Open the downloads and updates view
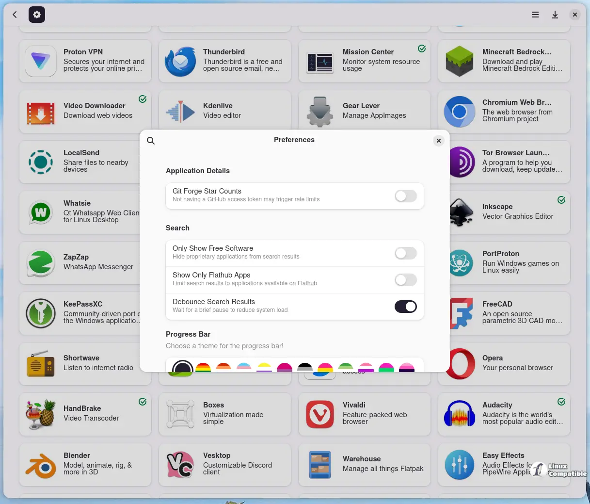 555,15
